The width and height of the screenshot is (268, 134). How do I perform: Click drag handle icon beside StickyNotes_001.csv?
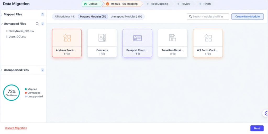[x=7, y=31]
